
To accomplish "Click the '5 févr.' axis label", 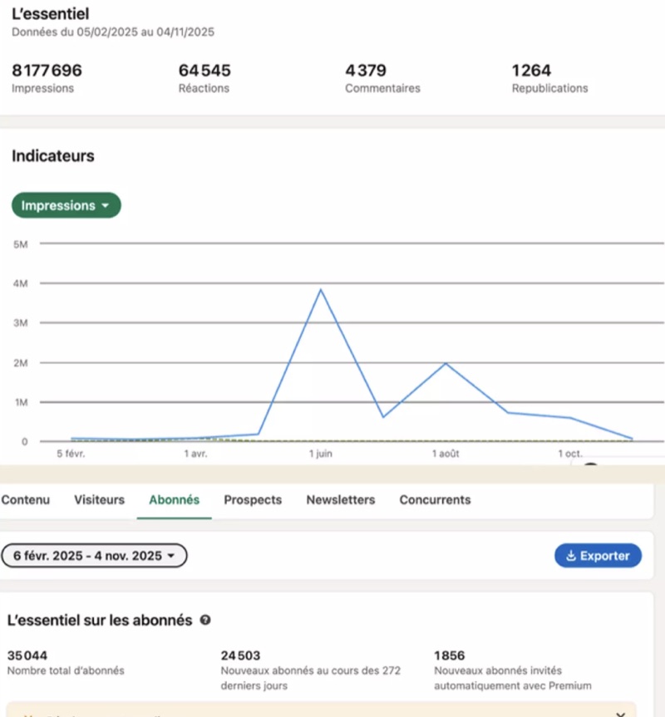I will 71,454.
